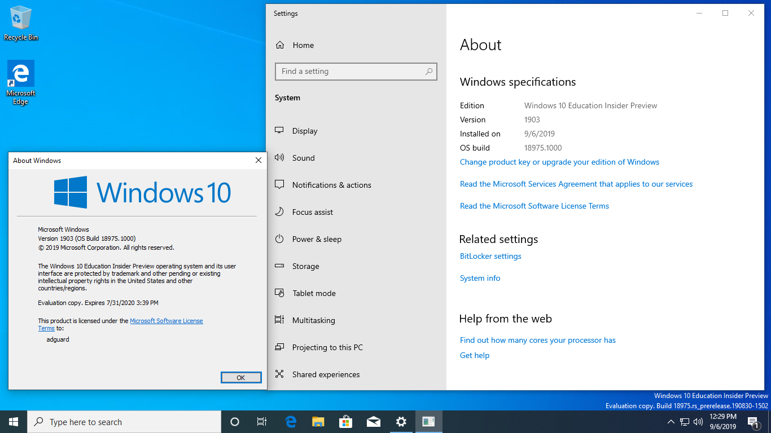Open the Microsoft Services Agreement link

click(x=576, y=184)
